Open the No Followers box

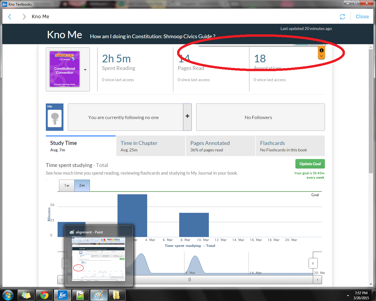point(261,117)
